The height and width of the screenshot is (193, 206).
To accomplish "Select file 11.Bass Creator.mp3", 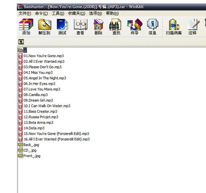I will [38, 112].
